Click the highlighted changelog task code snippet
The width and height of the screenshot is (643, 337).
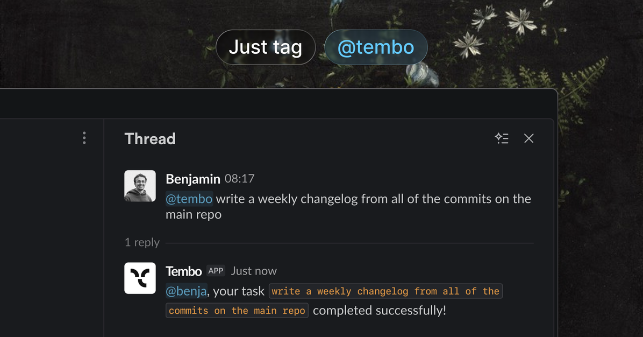tap(385, 291)
